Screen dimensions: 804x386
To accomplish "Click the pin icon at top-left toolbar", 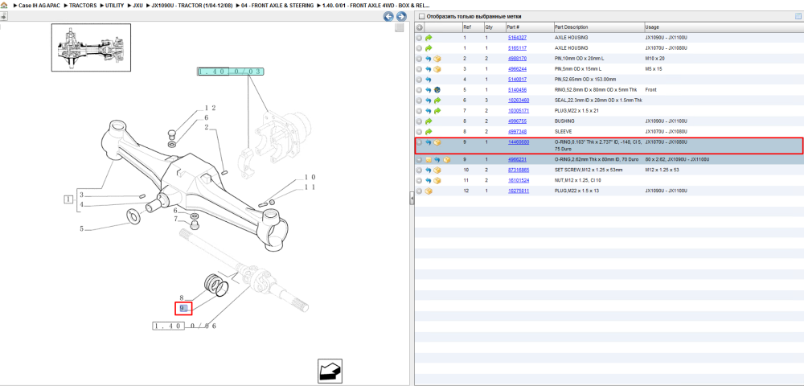I will pos(3,16).
